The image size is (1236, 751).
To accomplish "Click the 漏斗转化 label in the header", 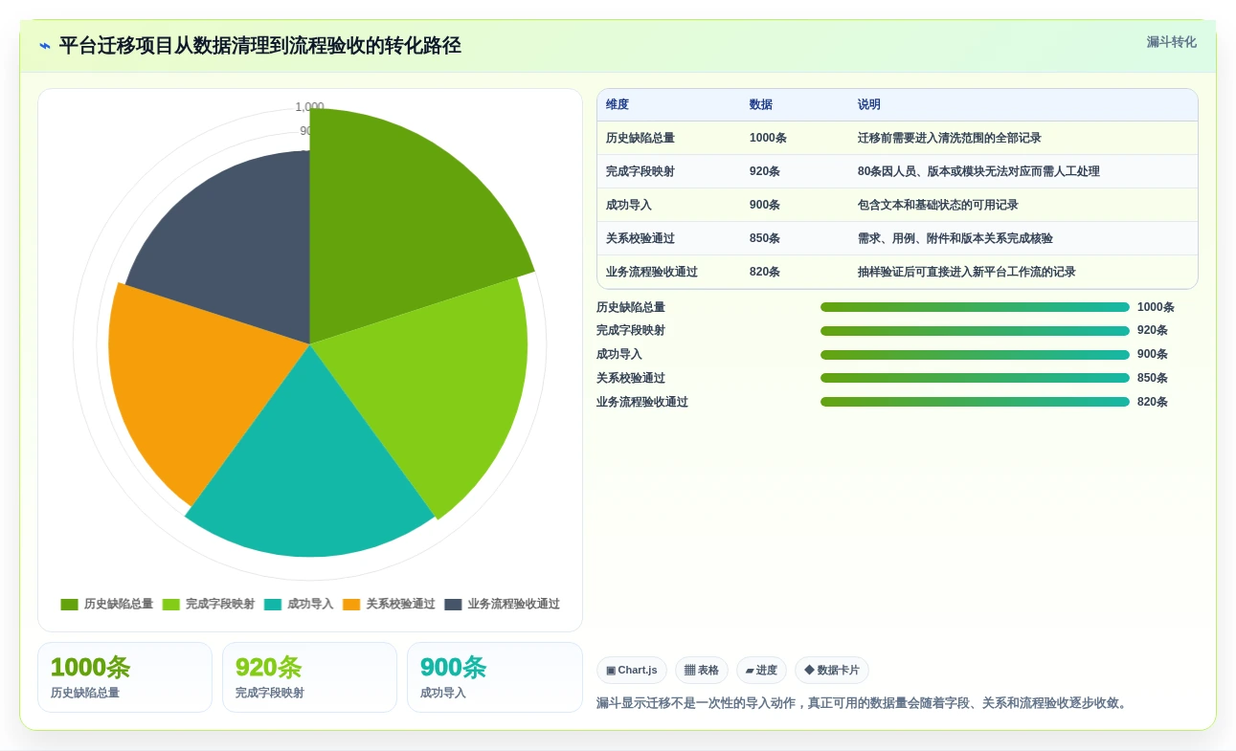I will pyautogui.click(x=1171, y=42).
